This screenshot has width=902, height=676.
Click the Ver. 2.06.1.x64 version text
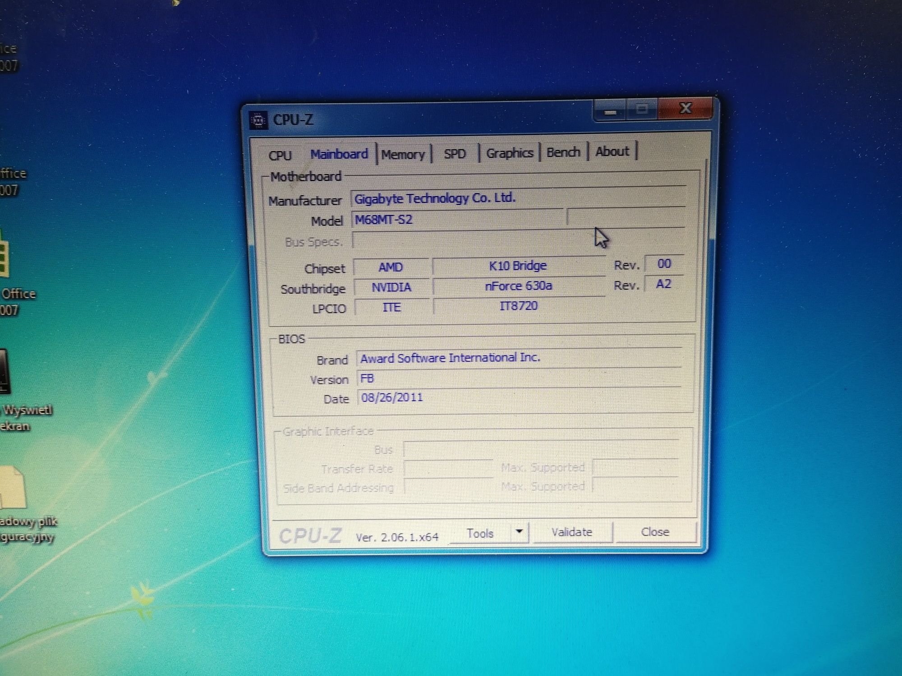397,537
